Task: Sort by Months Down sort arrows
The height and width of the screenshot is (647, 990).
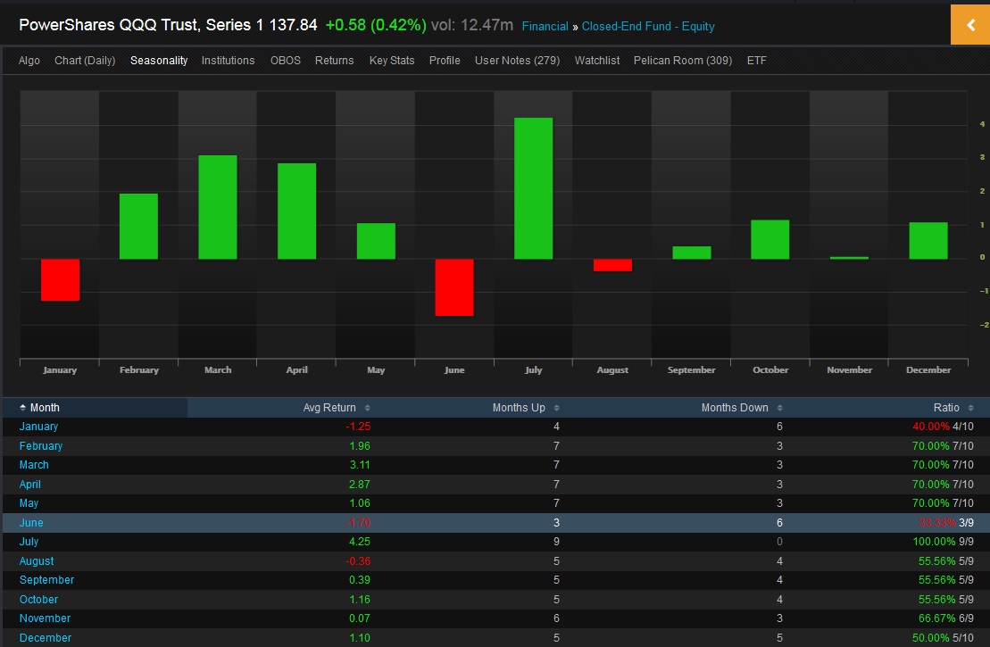Action: pyautogui.click(x=779, y=408)
